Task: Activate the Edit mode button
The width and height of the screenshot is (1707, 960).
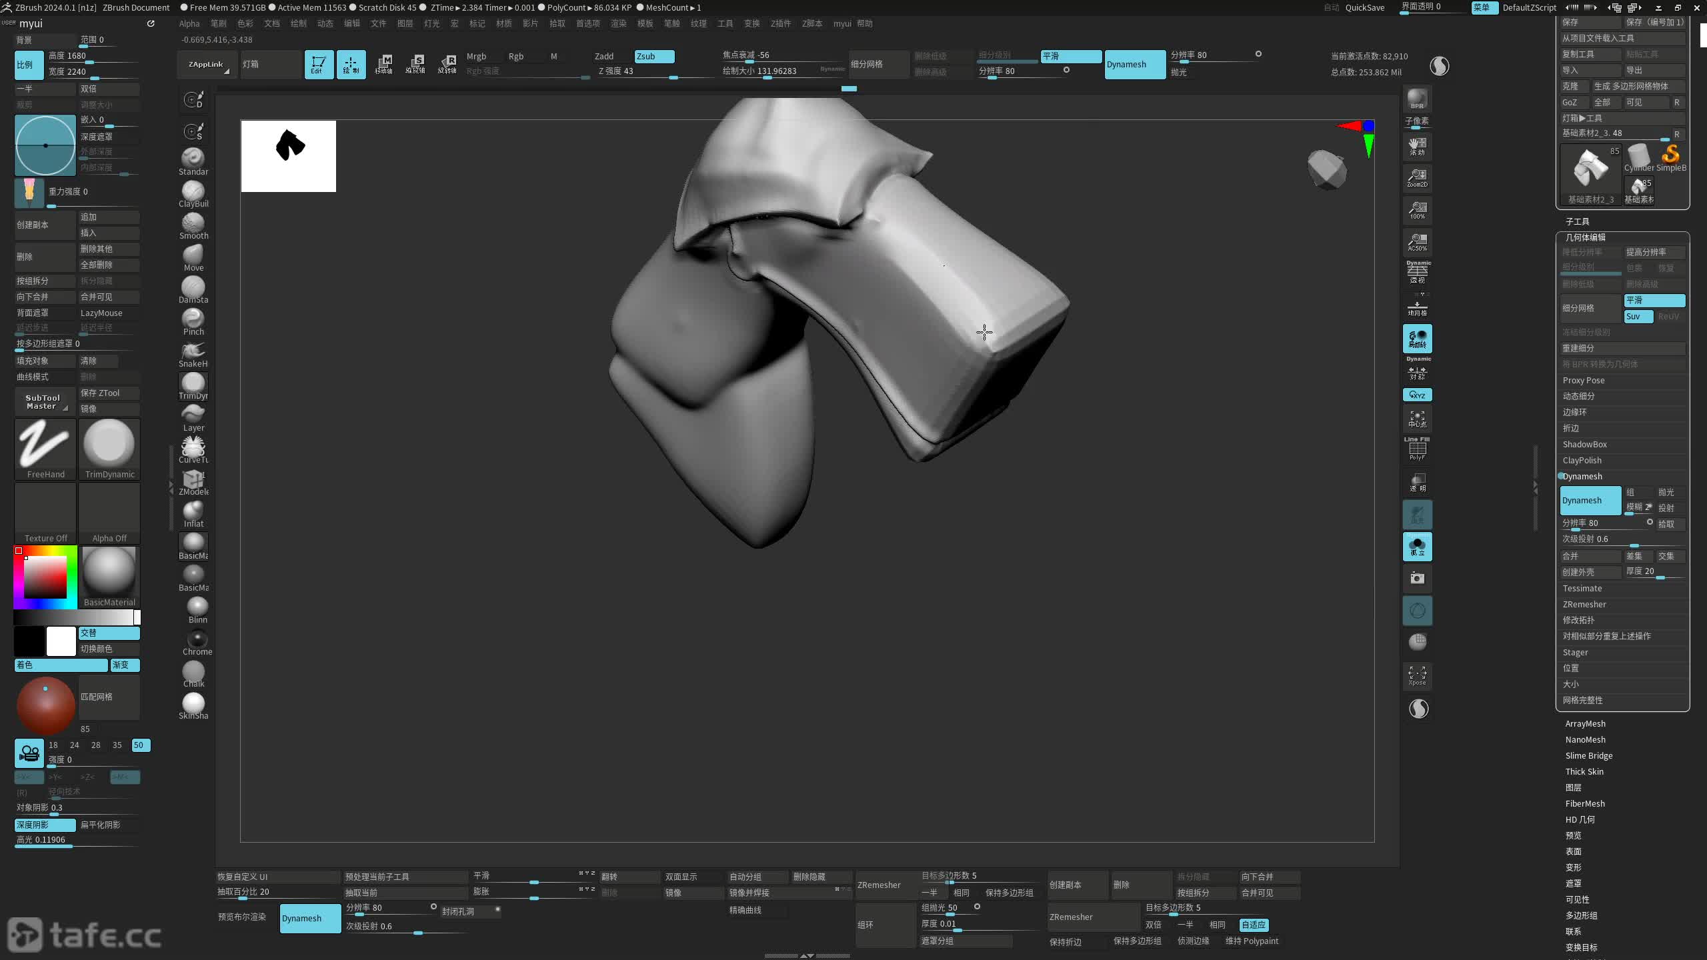Action: tap(319, 65)
